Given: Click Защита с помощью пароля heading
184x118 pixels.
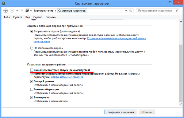Looking at the screenshot, I should pos(55,26).
